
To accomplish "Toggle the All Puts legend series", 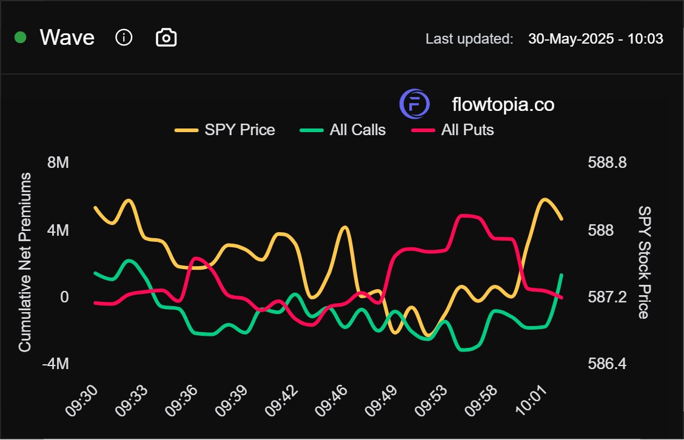I will 453,130.
